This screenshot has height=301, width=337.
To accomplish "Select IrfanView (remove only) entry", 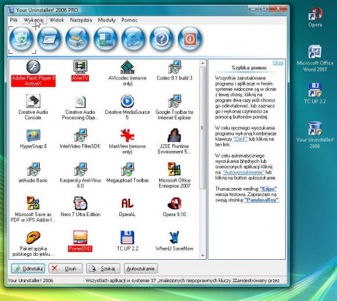I will point(127,141).
